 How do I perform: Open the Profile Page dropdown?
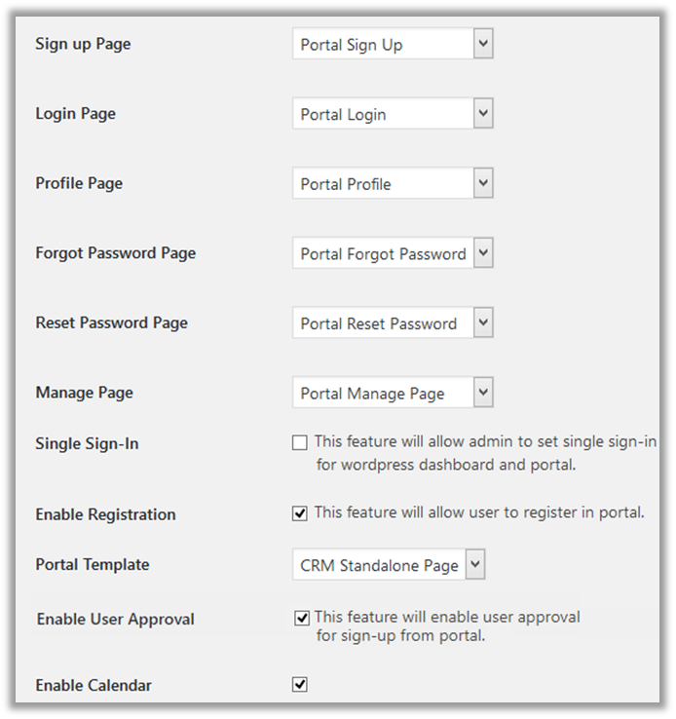(x=393, y=184)
